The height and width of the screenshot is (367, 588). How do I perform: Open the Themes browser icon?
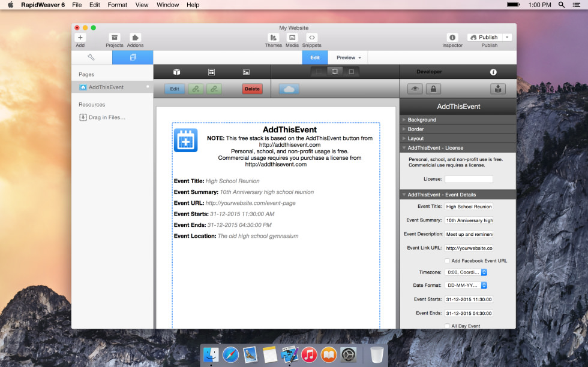point(274,37)
